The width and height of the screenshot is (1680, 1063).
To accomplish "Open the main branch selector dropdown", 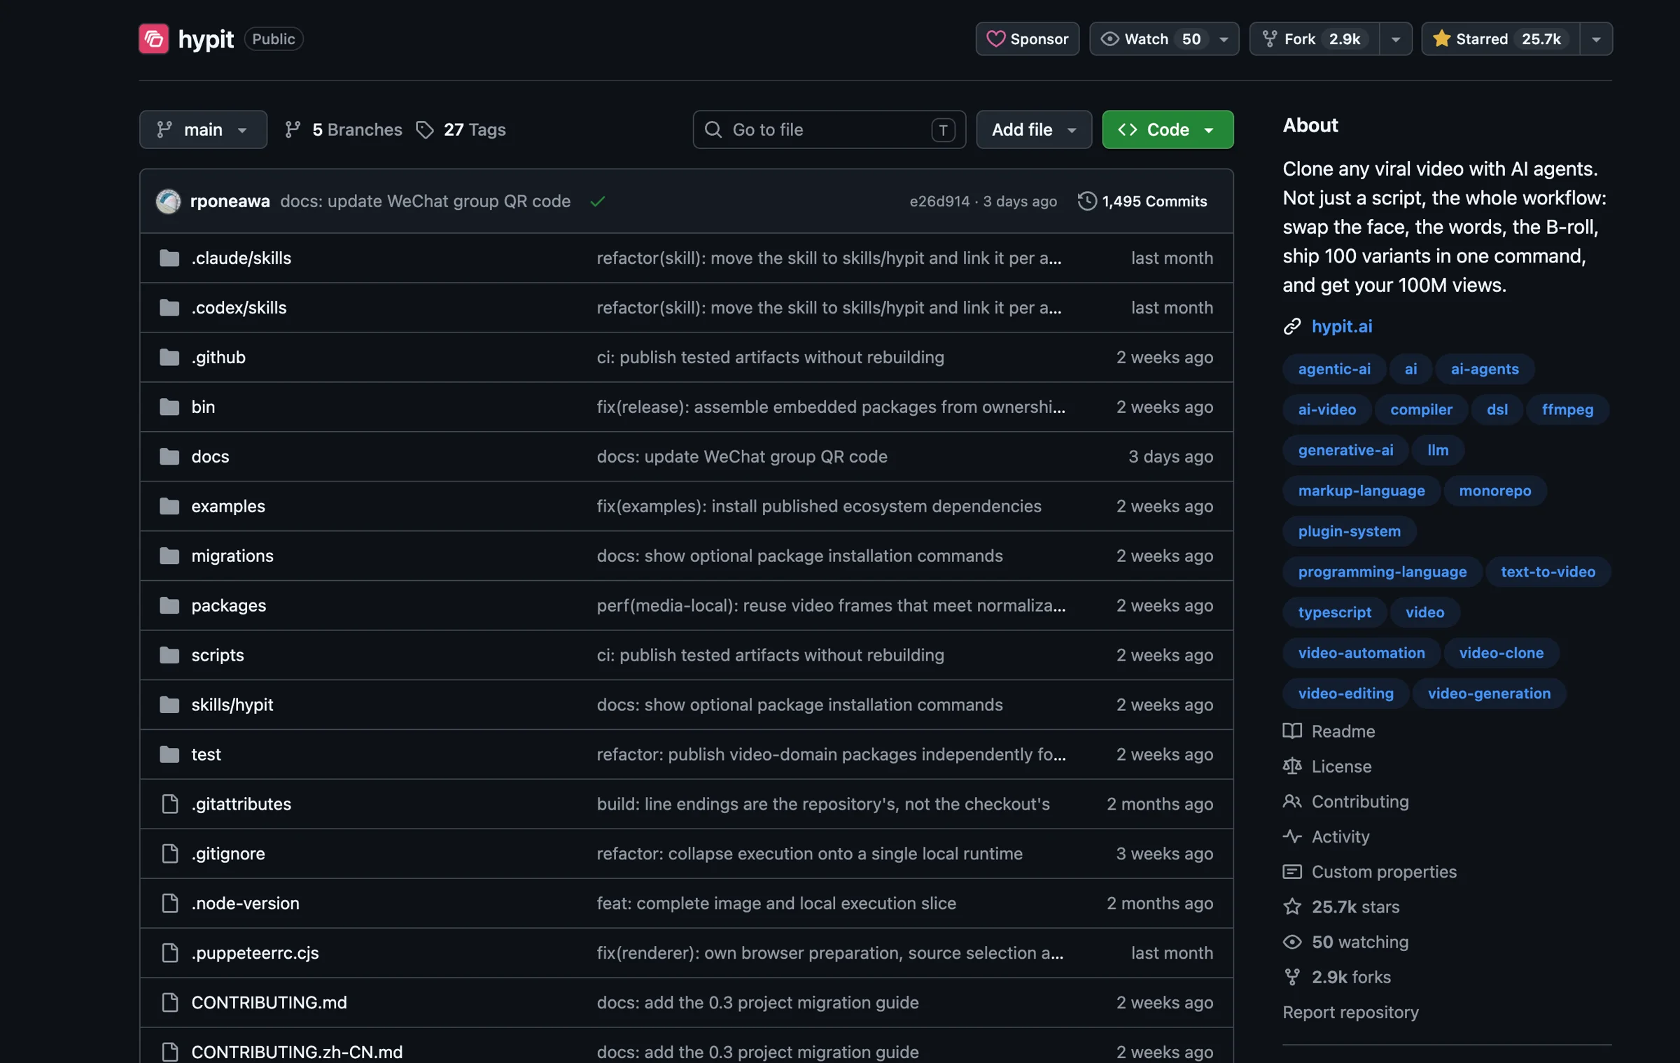I will [x=203, y=129].
